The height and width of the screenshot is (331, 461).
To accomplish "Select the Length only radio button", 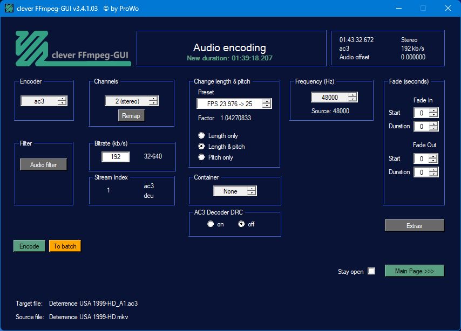I will point(201,135).
